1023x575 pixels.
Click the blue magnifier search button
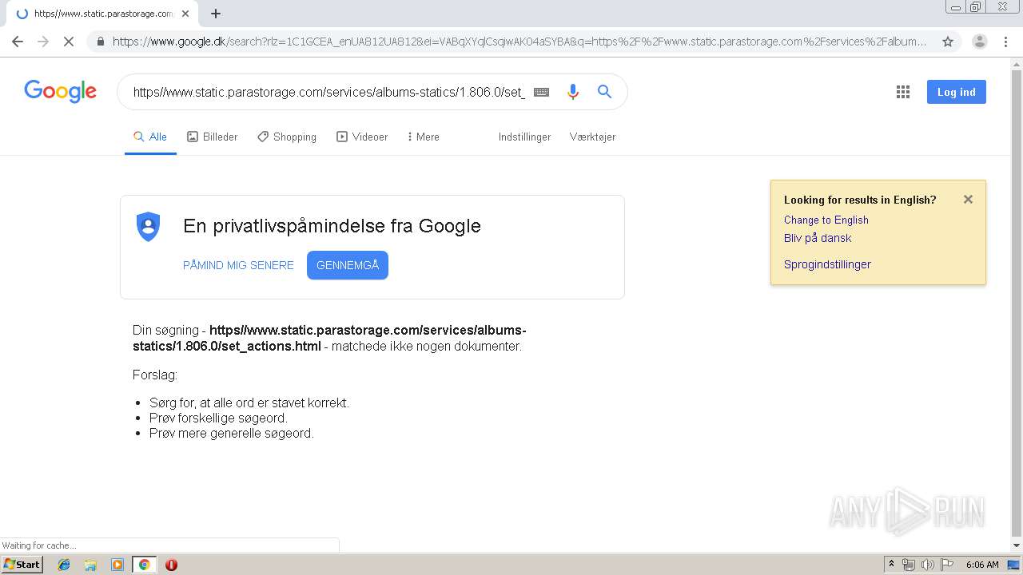point(604,92)
